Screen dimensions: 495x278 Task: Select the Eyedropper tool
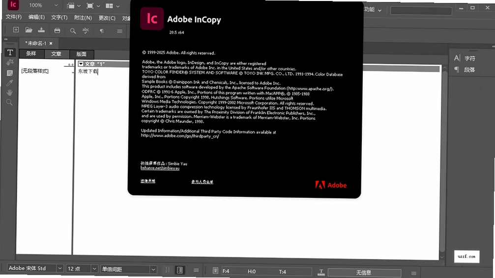[x=10, y=83]
